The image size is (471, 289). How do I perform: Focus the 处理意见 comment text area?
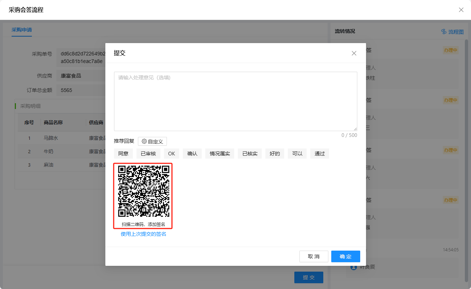(235, 101)
